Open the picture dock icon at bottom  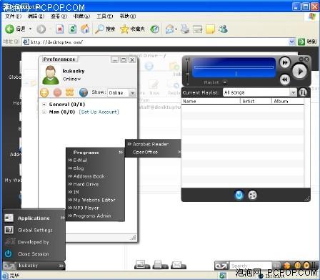142,264
